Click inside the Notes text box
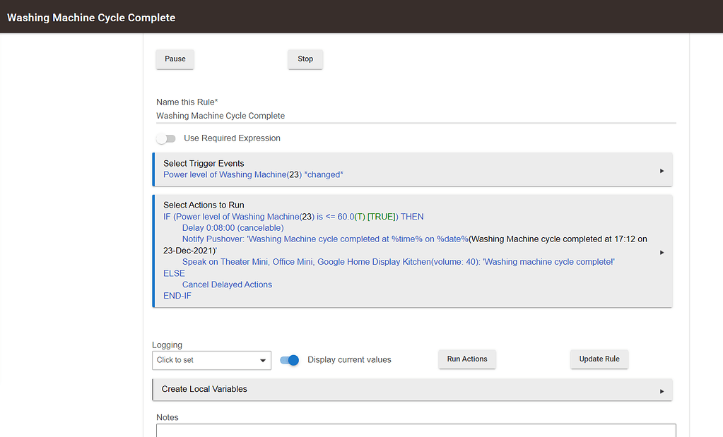This screenshot has width=723, height=437. point(416,431)
